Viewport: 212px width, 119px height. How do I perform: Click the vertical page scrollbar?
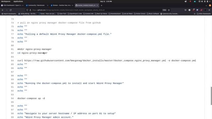pyautogui.click(x=211, y=96)
